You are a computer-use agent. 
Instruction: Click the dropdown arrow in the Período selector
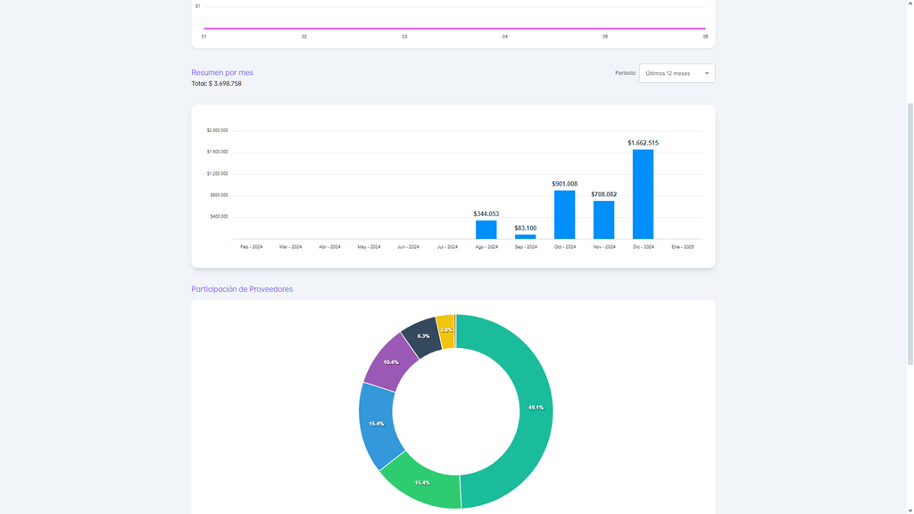[x=706, y=73]
